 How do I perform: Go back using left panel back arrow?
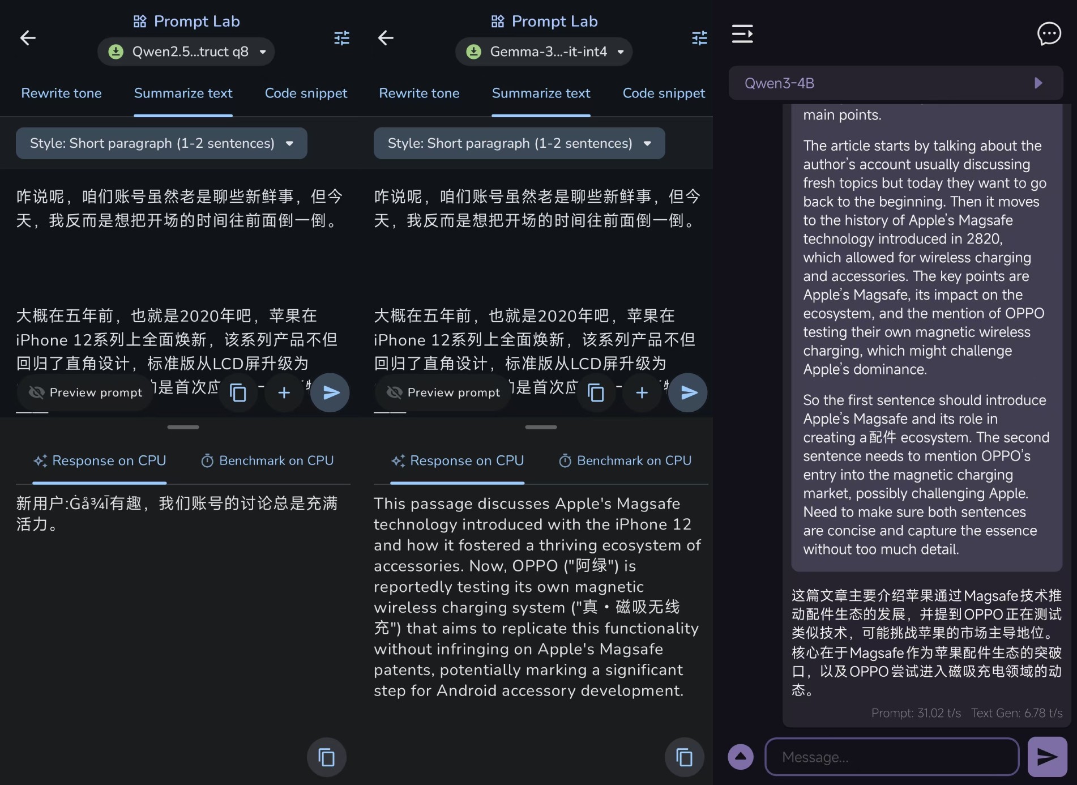click(28, 38)
